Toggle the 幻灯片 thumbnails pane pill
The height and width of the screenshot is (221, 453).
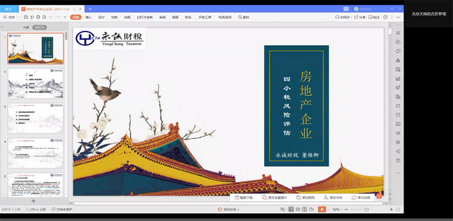[x=40, y=27]
